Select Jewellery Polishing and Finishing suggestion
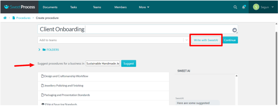The height and width of the screenshot is (106, 278). pyautogui.click(x=103, y=86)
